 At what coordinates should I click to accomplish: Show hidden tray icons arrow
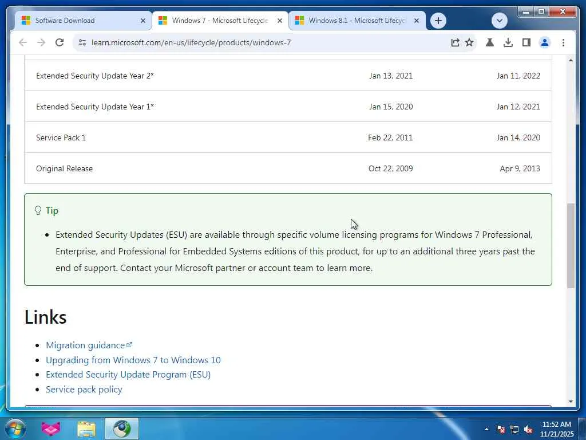[x=486, y=429]
